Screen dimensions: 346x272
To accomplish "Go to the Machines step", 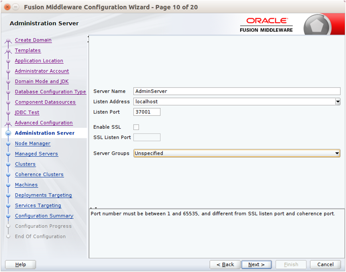I will [26, 185].
